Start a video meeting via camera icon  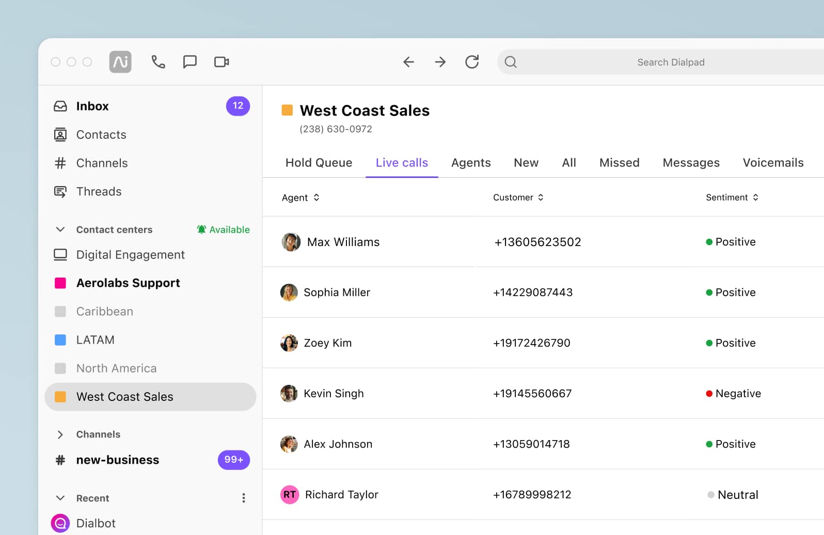click(221, 62)
